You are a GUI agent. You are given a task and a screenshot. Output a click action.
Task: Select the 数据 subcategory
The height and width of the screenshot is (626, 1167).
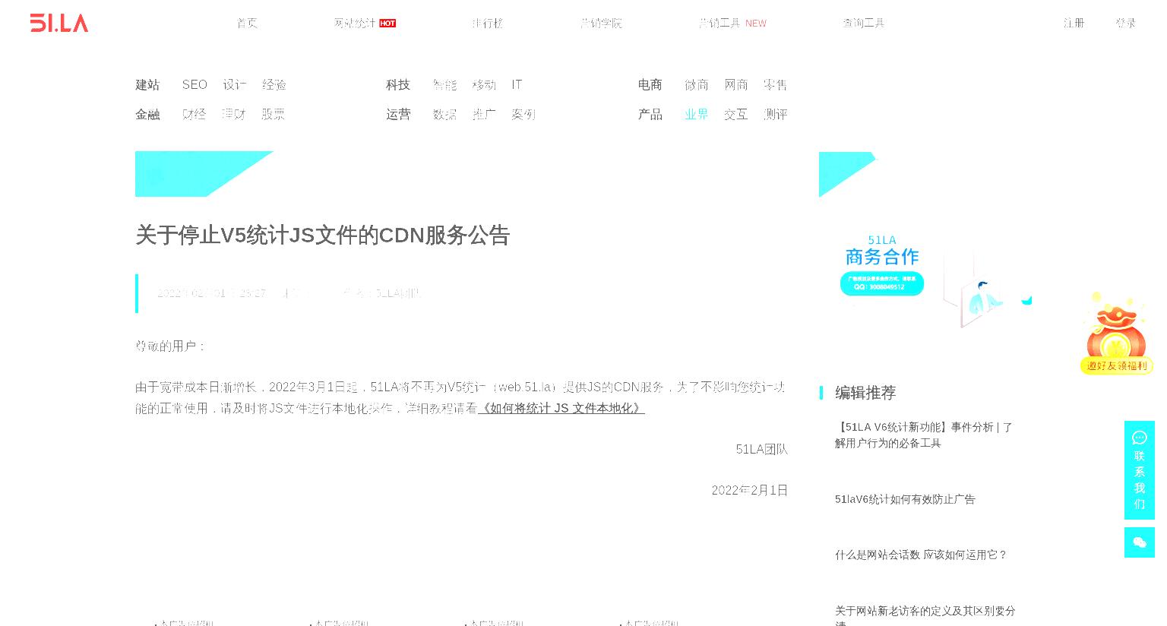pyautogui.click(x=445, y=114)
